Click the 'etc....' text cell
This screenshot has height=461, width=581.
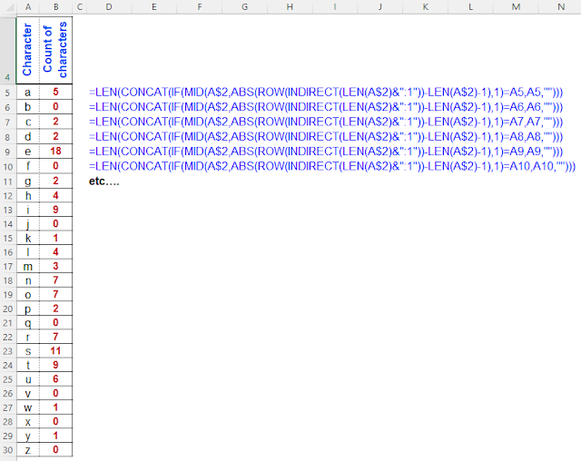104,181
